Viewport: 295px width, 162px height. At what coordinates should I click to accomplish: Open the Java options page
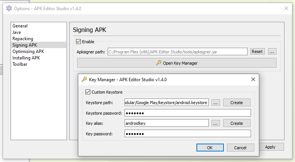(17, 32)
